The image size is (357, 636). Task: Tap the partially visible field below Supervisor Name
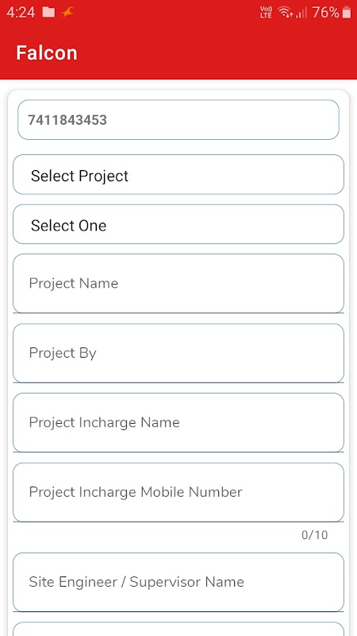pyautogui.click(x=178, y=629)
